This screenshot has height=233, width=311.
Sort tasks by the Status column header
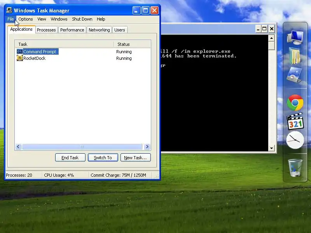coord(132,44)
